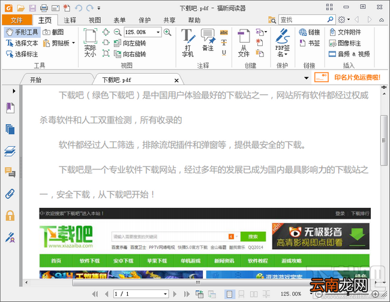Click the zoom out magnifier icon
The height and width of the screenshot is (302, 390).
tap(118, 32)
